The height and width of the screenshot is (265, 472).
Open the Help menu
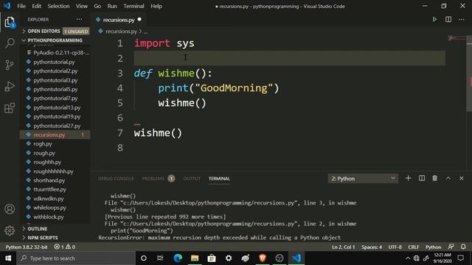click(x=156, y=6)
